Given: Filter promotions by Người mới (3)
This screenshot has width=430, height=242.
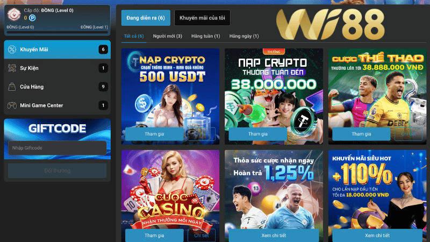Looking at the screenshot, I should coord(167,36).
